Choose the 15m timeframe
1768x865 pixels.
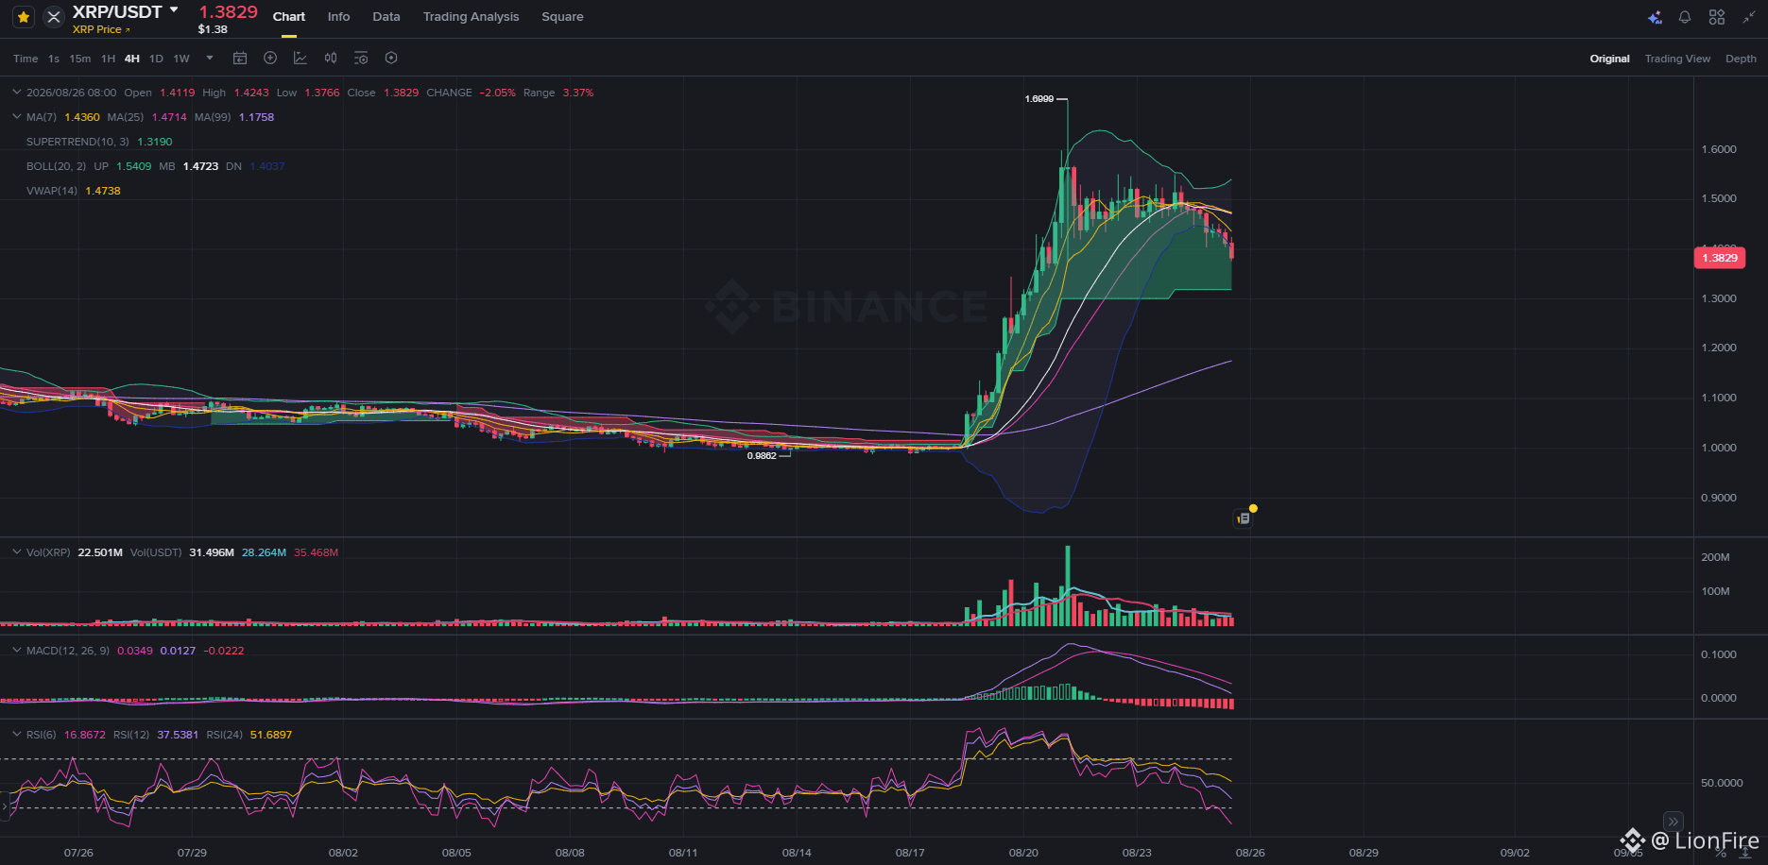[80, 59]
